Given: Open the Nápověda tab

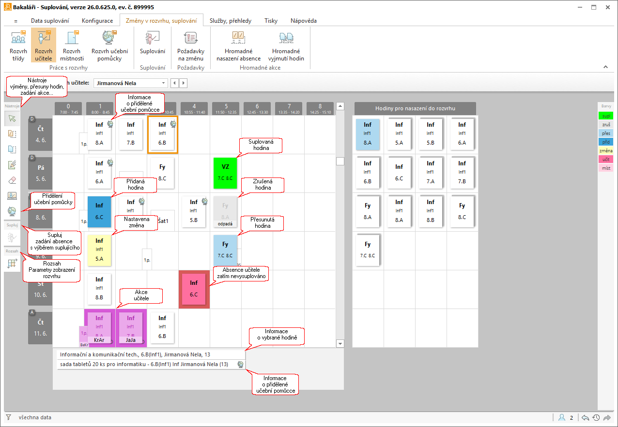Looking at the screenshot, I should (304, 21).
